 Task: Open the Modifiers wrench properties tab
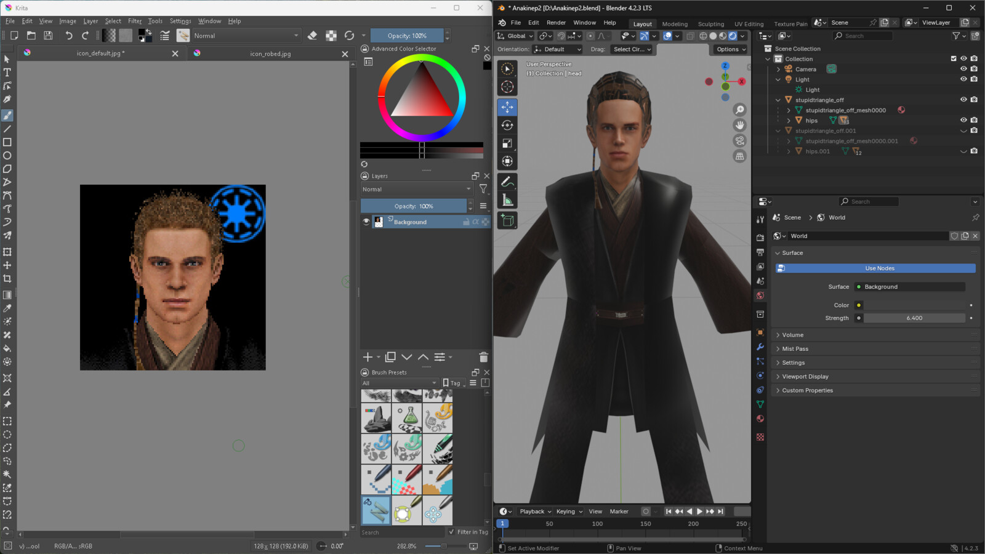coord(760,347)
